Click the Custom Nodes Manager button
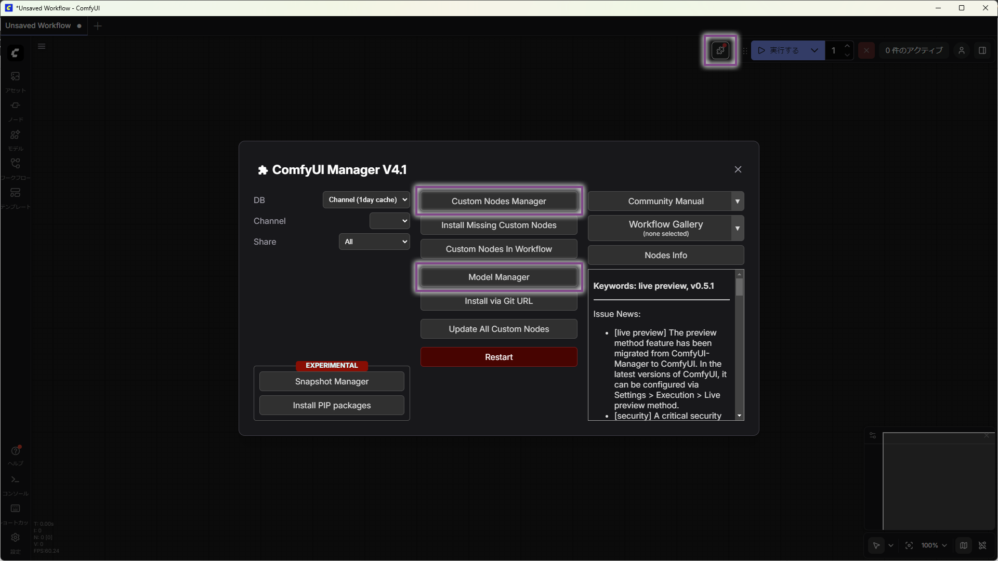This screenshot has height=561, width=998. coord(498,201)
